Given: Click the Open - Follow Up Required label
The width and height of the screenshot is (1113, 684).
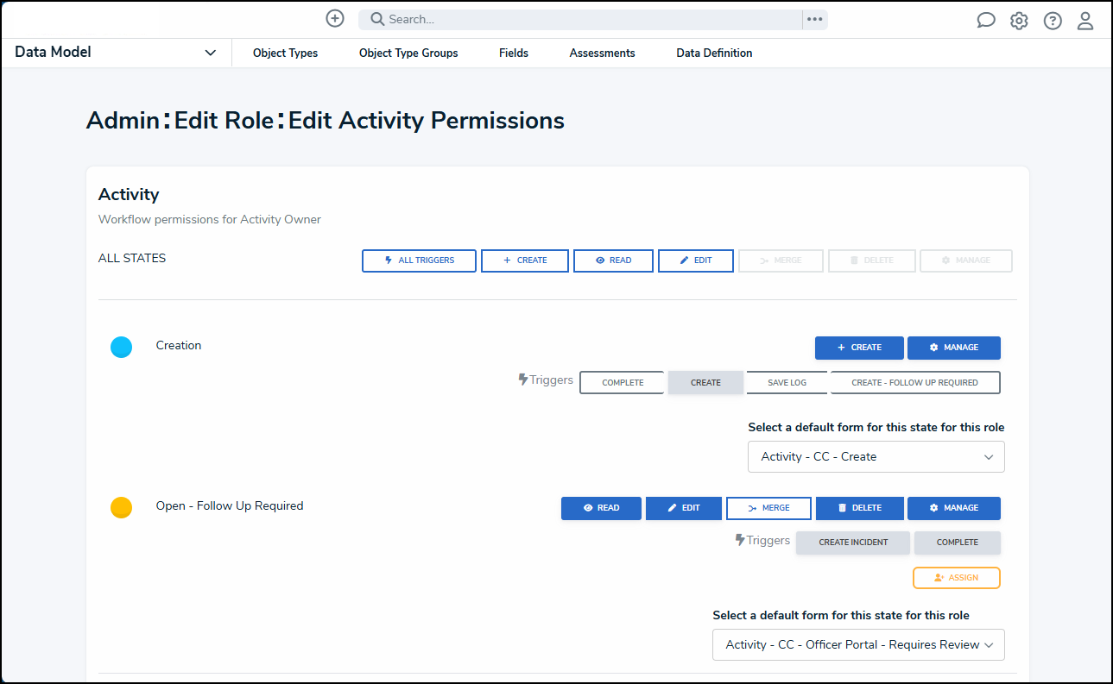Looking at the screenshot, I should coord(230,505).
